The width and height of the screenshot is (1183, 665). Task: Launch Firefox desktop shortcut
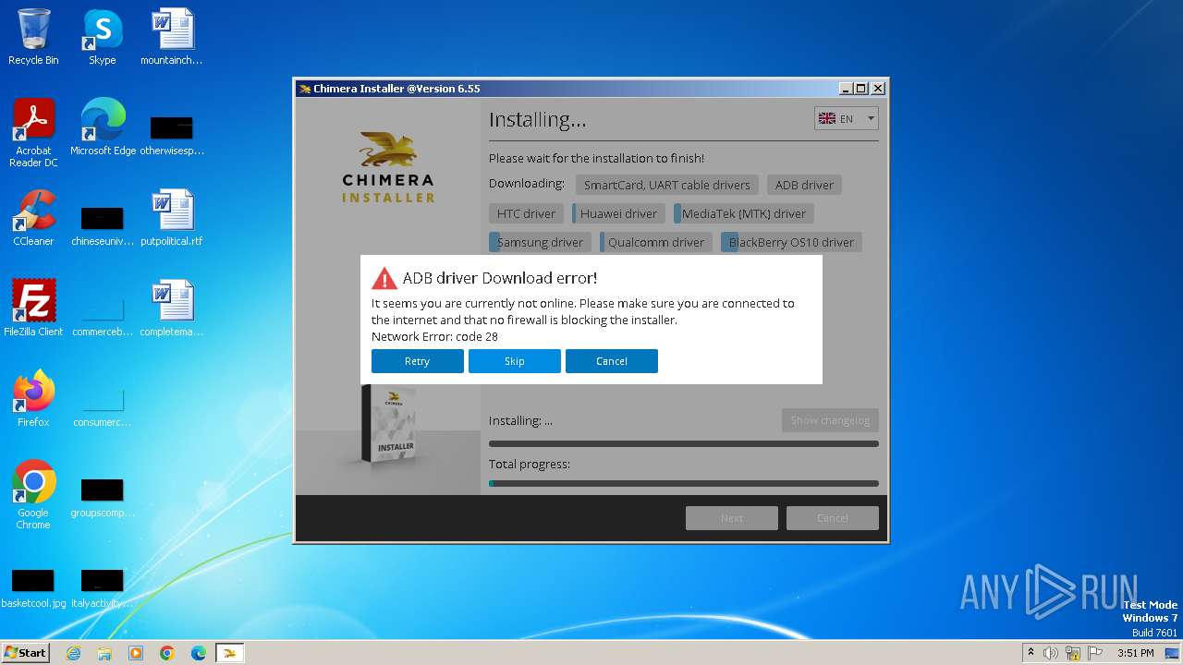[x=33, y=400]
